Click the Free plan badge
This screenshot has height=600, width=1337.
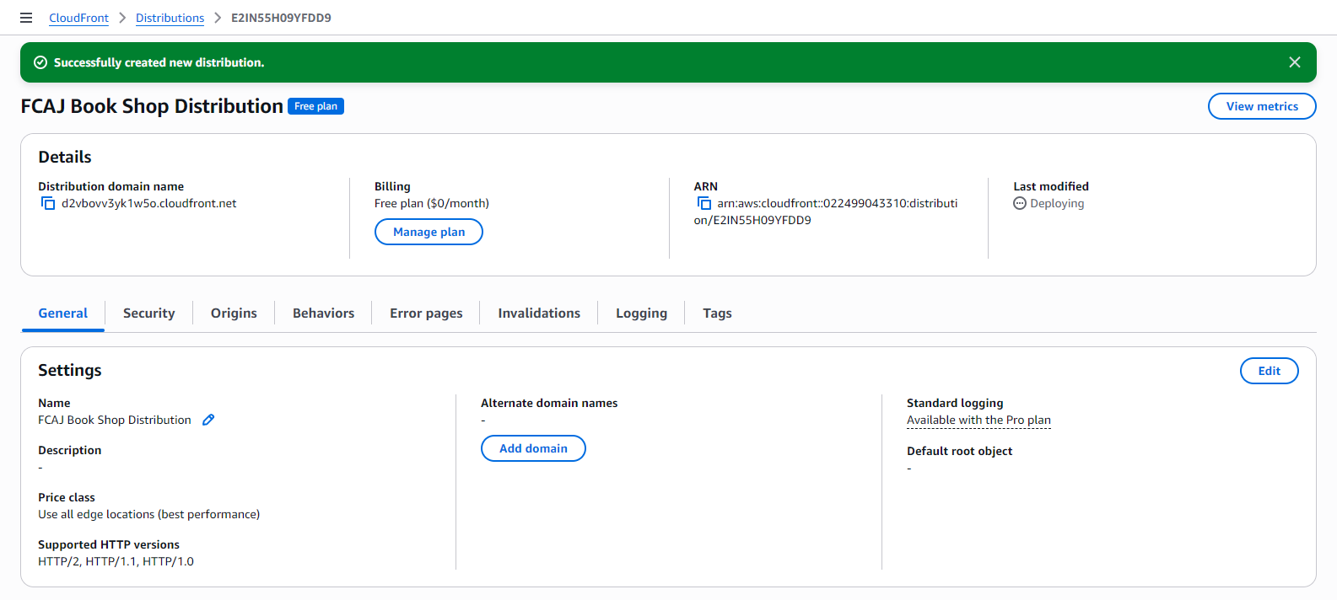point(315,106)
